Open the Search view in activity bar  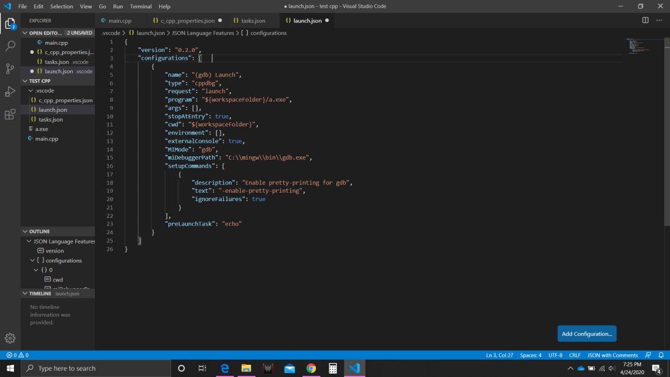click(x=10, y=46)
